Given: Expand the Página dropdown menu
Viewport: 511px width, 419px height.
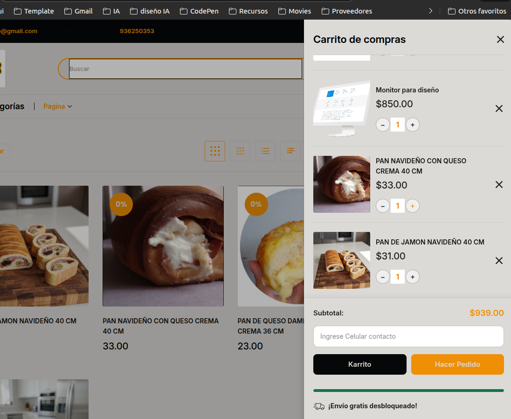Looking at the screenshot, I should tap(58, 106).
